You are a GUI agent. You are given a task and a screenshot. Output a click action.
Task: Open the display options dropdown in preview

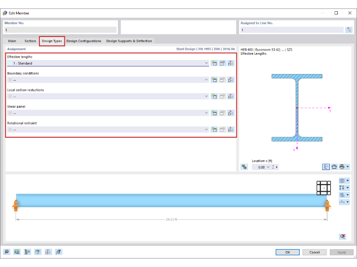(x=348, y=195)
